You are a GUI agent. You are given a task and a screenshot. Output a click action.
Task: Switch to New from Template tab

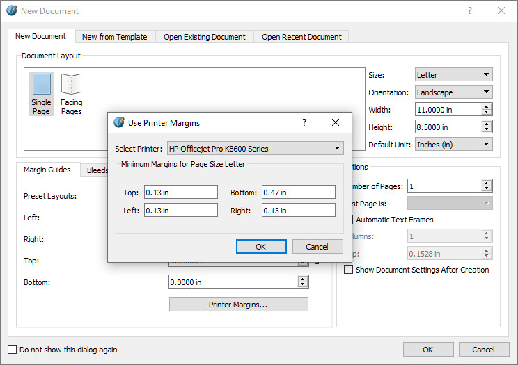[x=114, y=37]
